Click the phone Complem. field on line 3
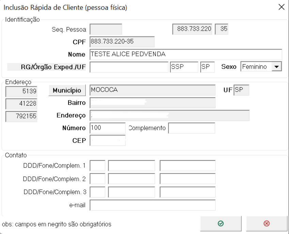289x234 pixels. 188,192
